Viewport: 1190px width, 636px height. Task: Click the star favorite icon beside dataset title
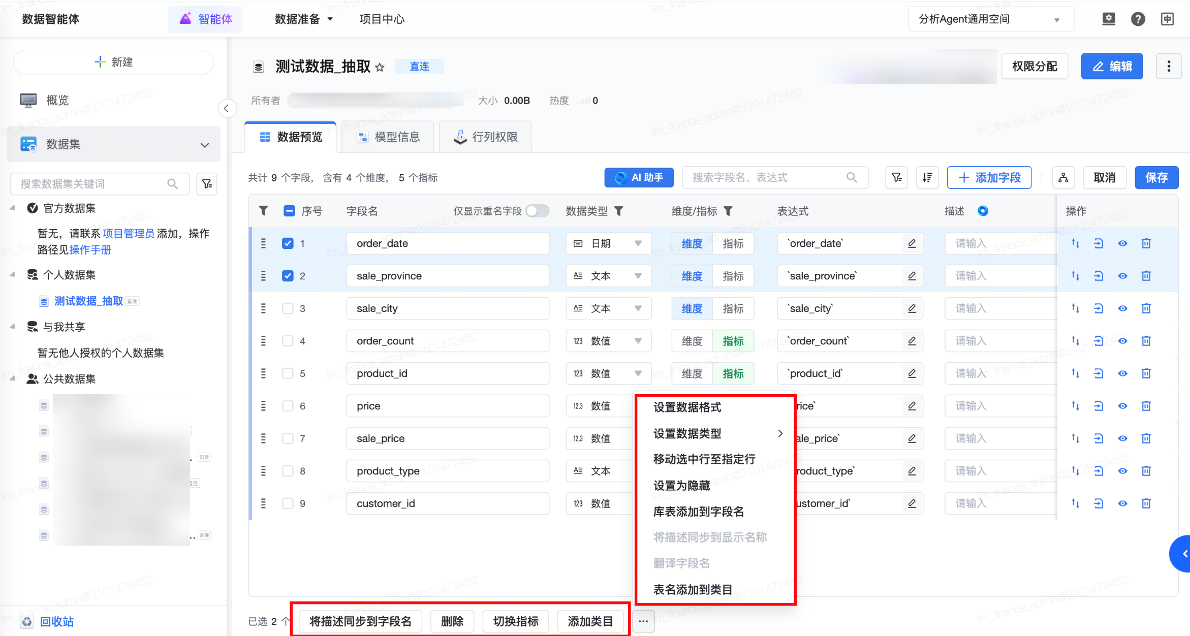click(380, 67)
